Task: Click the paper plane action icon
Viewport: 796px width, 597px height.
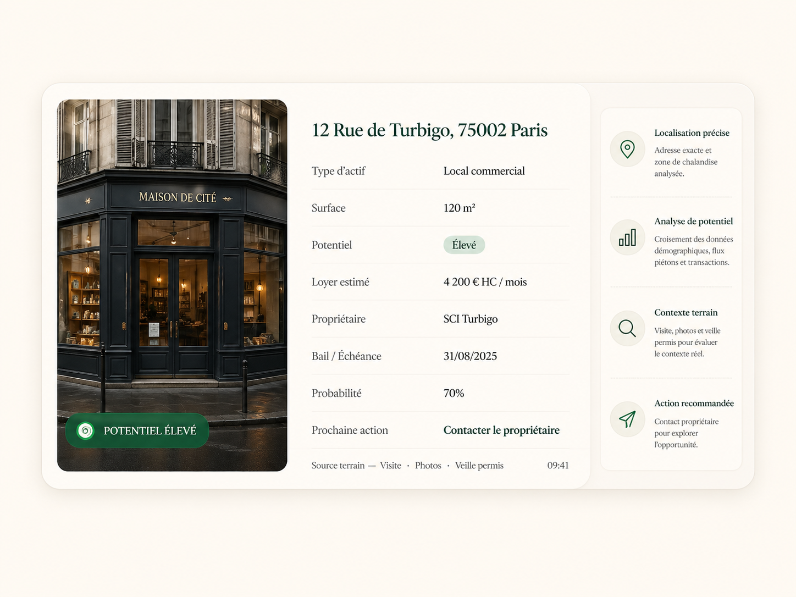Action: [x=627, y=419]
